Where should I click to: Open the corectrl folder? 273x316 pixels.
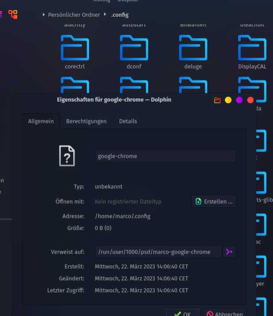[x=75, y=52]
